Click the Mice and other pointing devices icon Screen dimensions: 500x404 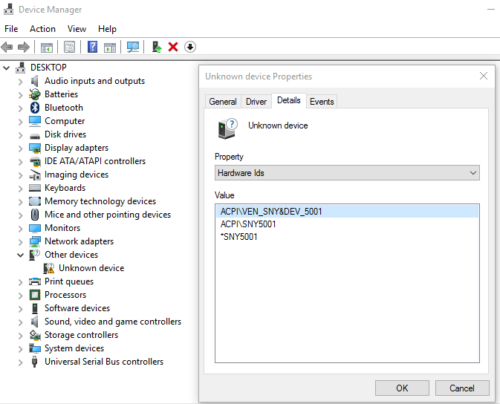click(35, 215)
